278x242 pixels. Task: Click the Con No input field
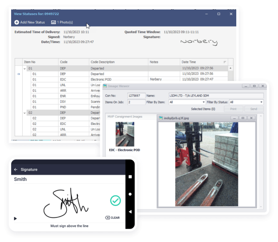(x=136, y=95)
